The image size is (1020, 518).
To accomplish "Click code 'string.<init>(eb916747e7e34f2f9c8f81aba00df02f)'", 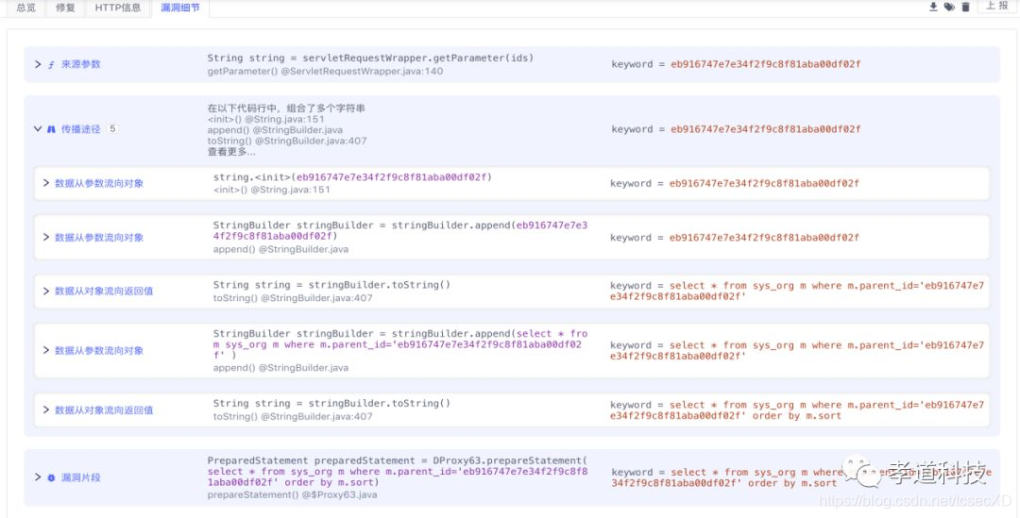I will pos(352,177).
